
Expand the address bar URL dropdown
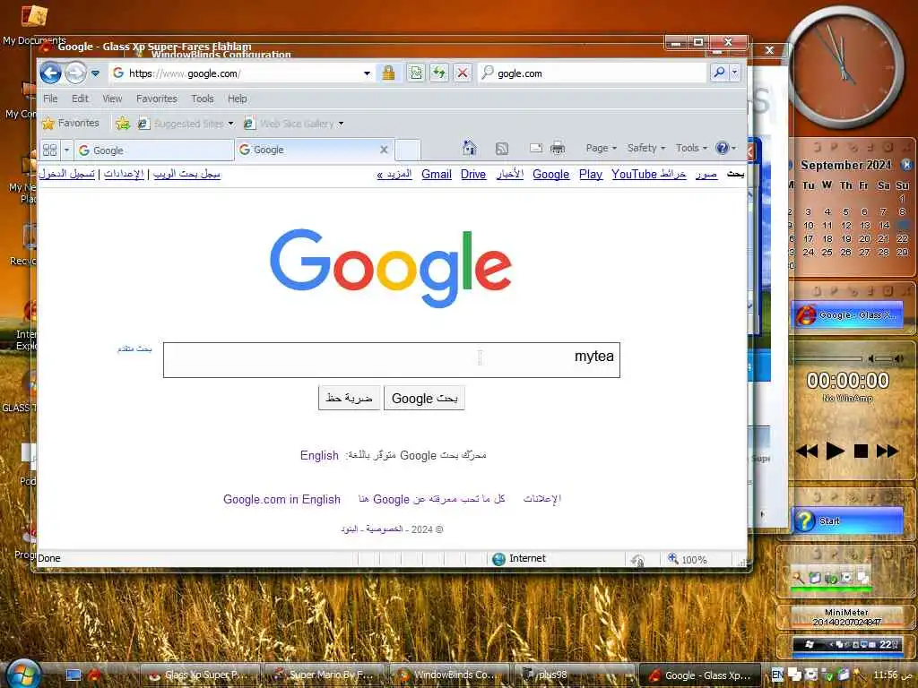[x=367, y=73]
